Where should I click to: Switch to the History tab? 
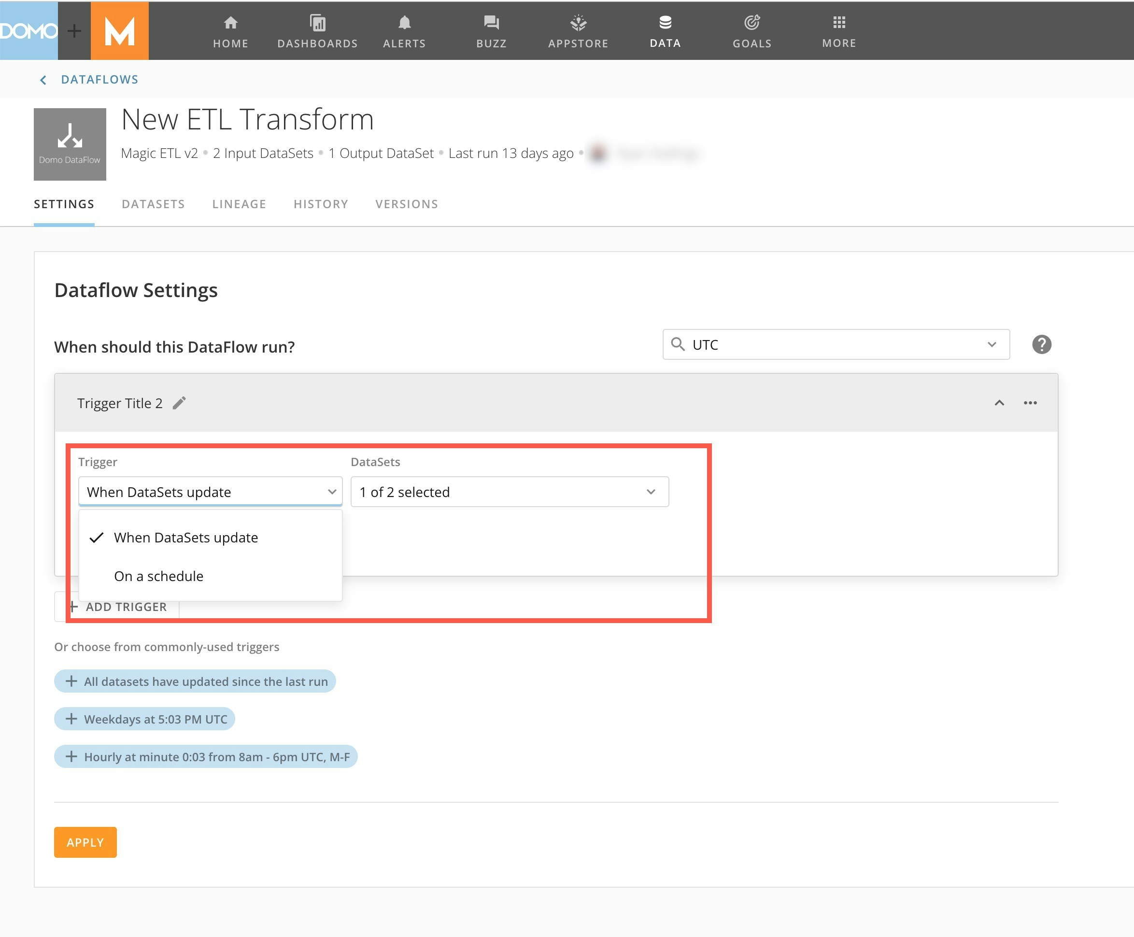coord(321,204)
